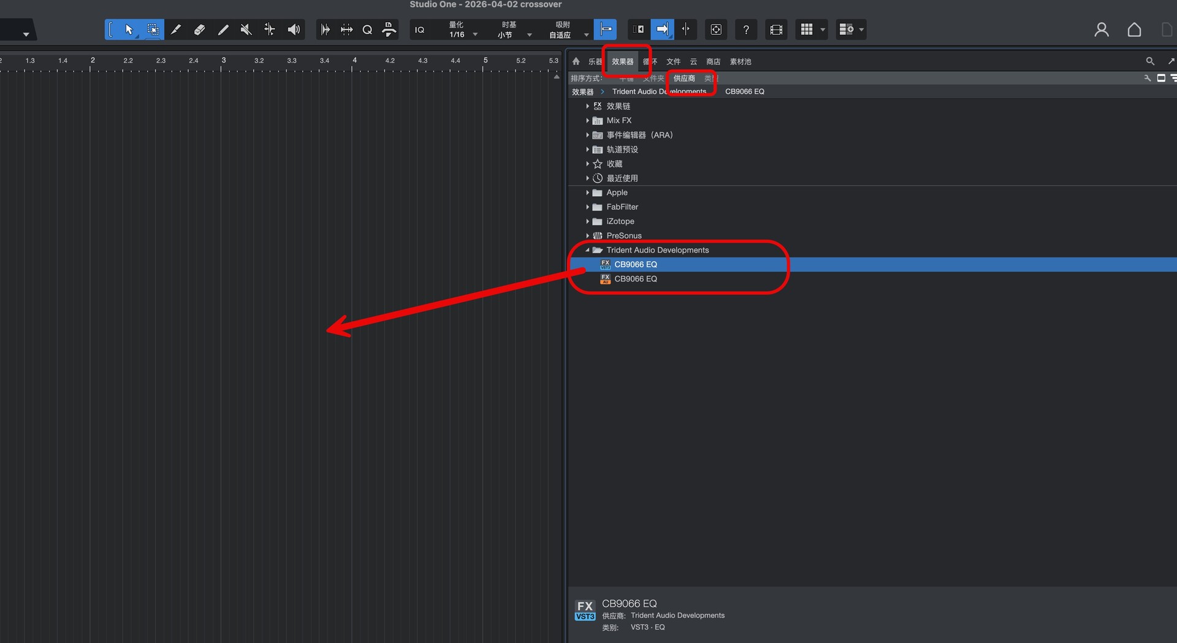Choose the Listen speaker tool
Viewport: 1177px width, 643px height.
click(294, 29)
